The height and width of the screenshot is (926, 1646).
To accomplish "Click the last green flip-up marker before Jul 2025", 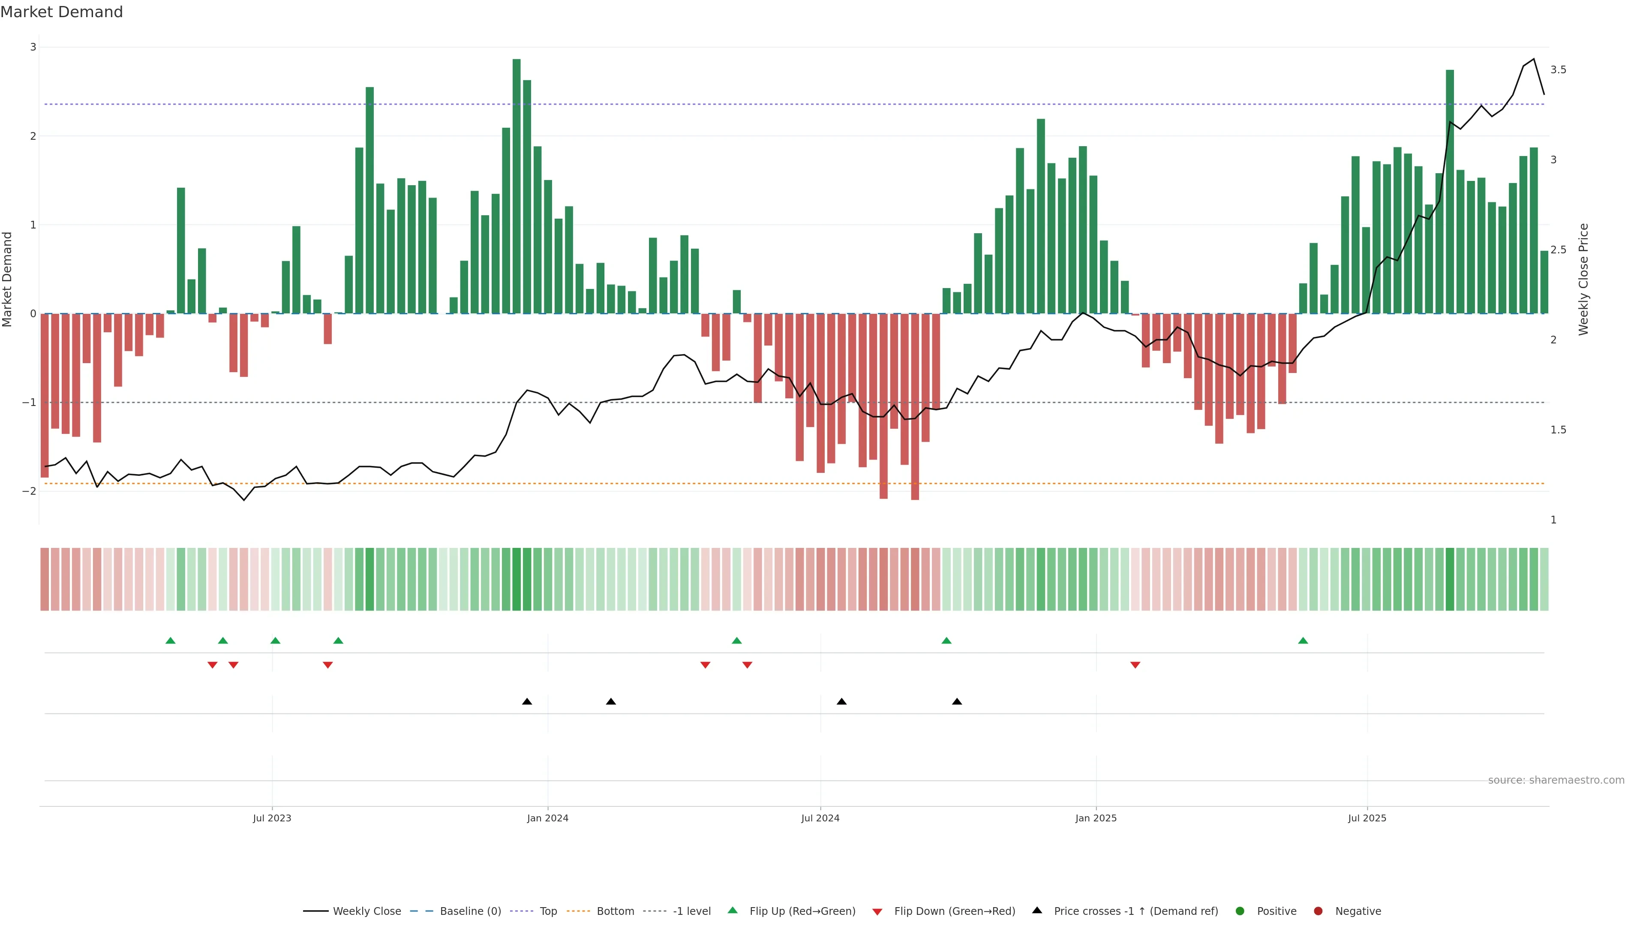I will tap(1303, 640).
